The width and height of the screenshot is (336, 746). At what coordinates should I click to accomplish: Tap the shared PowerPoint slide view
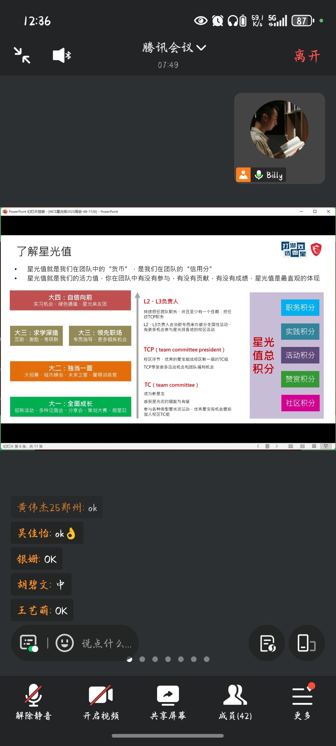(x=168, y=329)
